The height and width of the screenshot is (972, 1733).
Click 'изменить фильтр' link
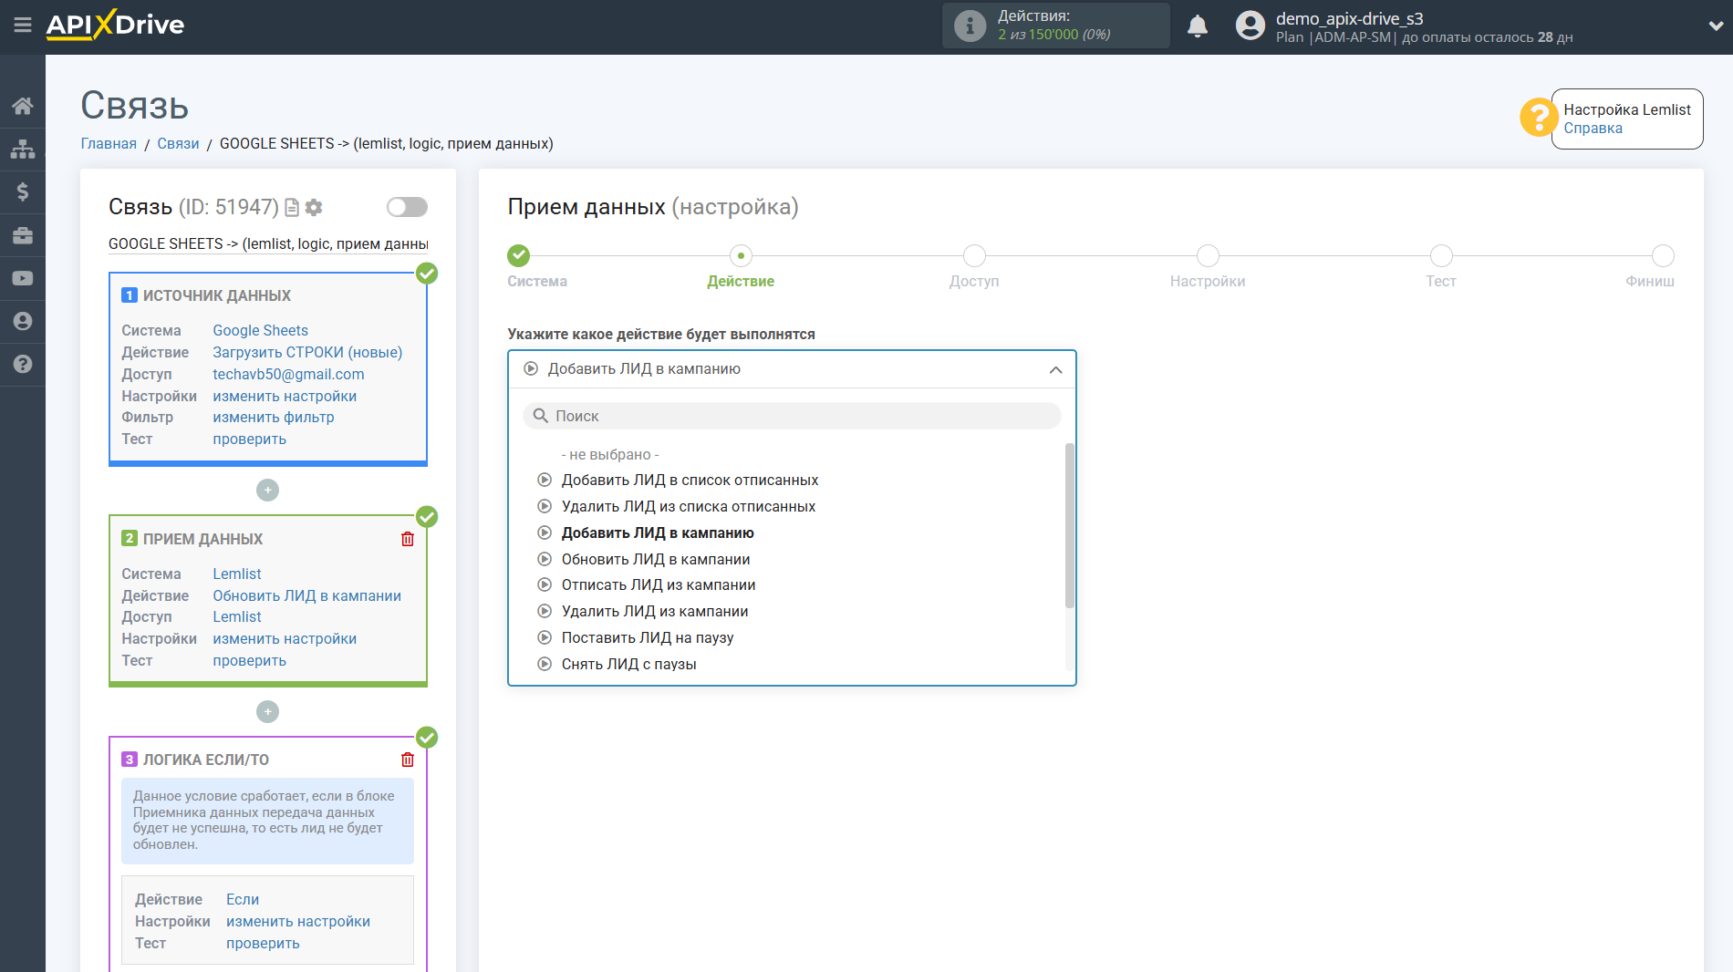(x=274, y=418)
